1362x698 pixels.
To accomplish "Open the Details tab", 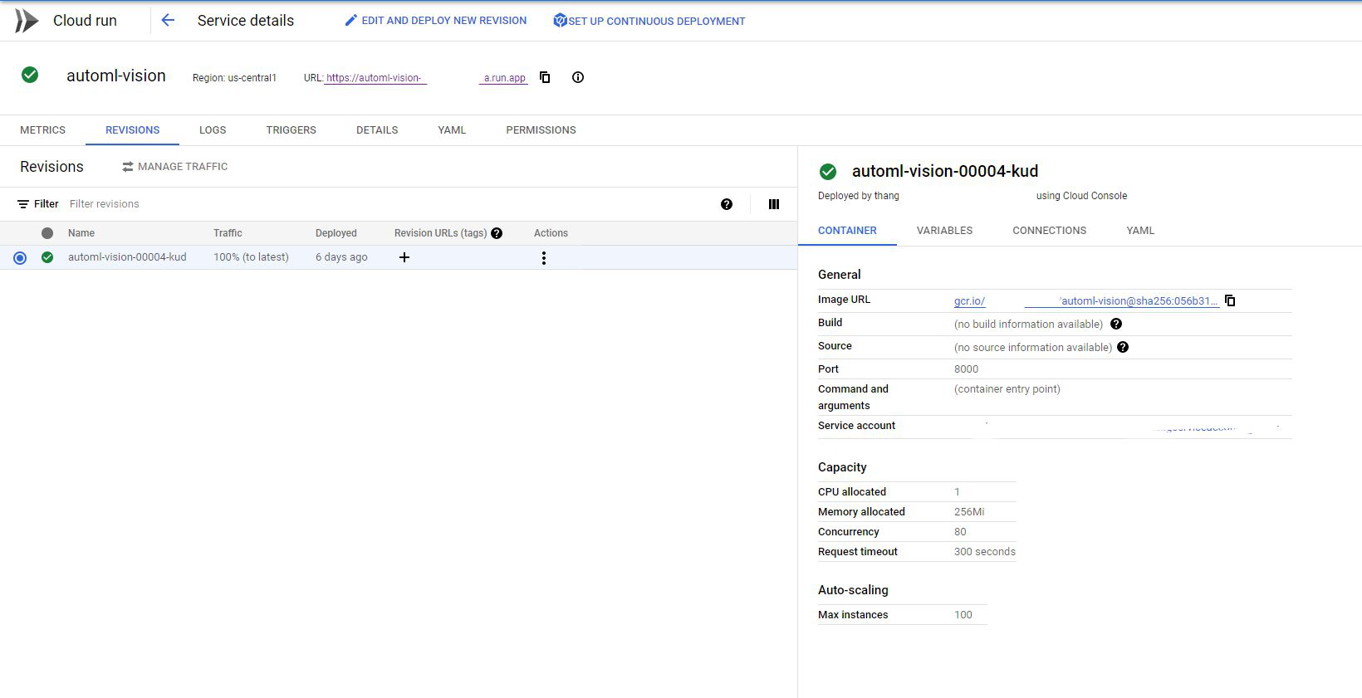I will pos(377,130).
